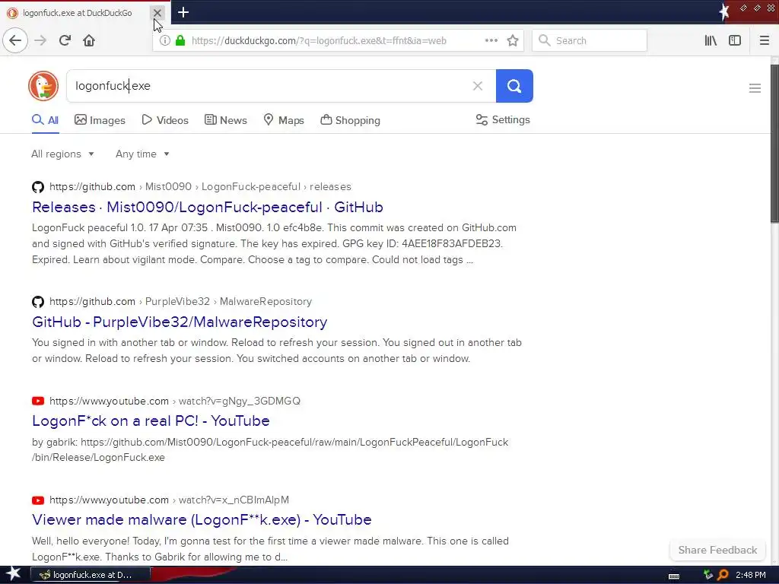Expand the Any time filter

[142, 154]
